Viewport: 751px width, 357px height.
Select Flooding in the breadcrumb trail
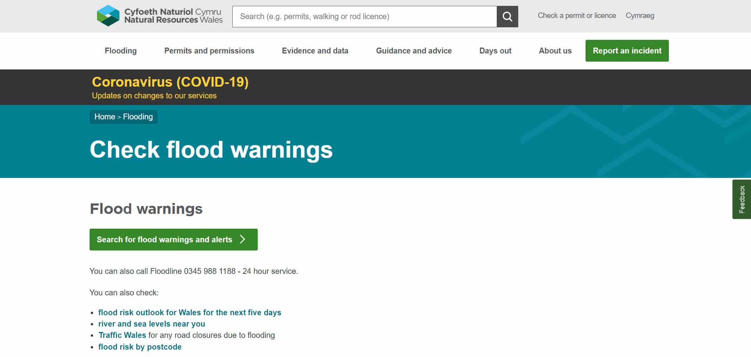(x=138, y=117)
